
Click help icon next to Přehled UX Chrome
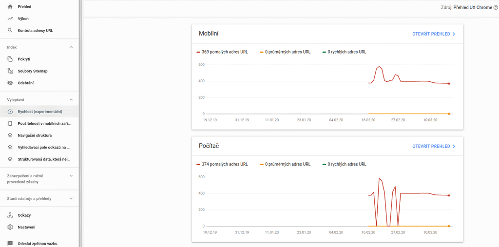495,7
